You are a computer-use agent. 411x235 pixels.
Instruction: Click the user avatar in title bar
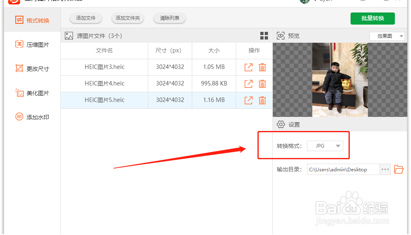[x=305, y=1]
